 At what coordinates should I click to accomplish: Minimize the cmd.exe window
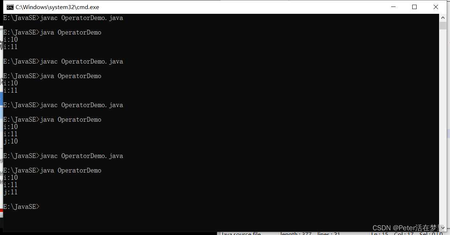pyautogui.click(x=393, y=7)
